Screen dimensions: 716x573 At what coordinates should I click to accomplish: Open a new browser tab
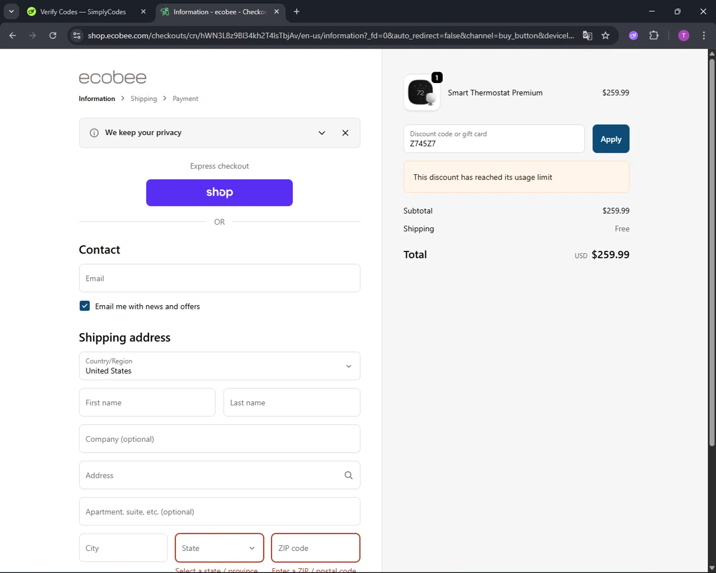pyautogui.click(x=296, y=11)
